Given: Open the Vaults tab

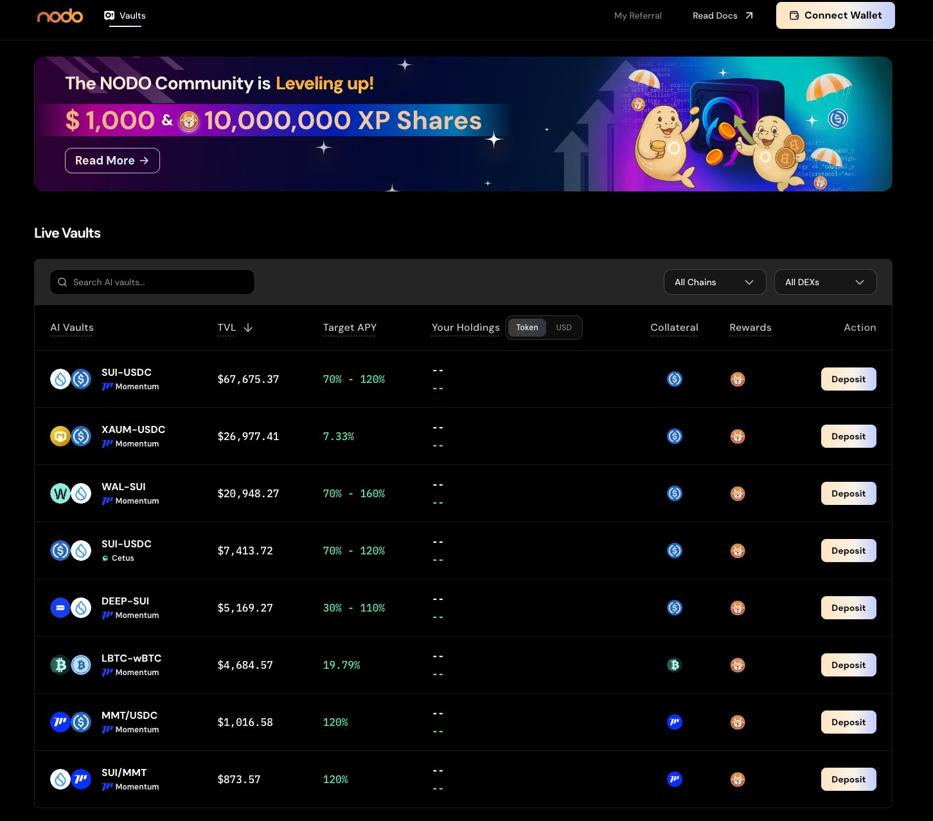Looking at the screenshot, I should coord(125,15).
